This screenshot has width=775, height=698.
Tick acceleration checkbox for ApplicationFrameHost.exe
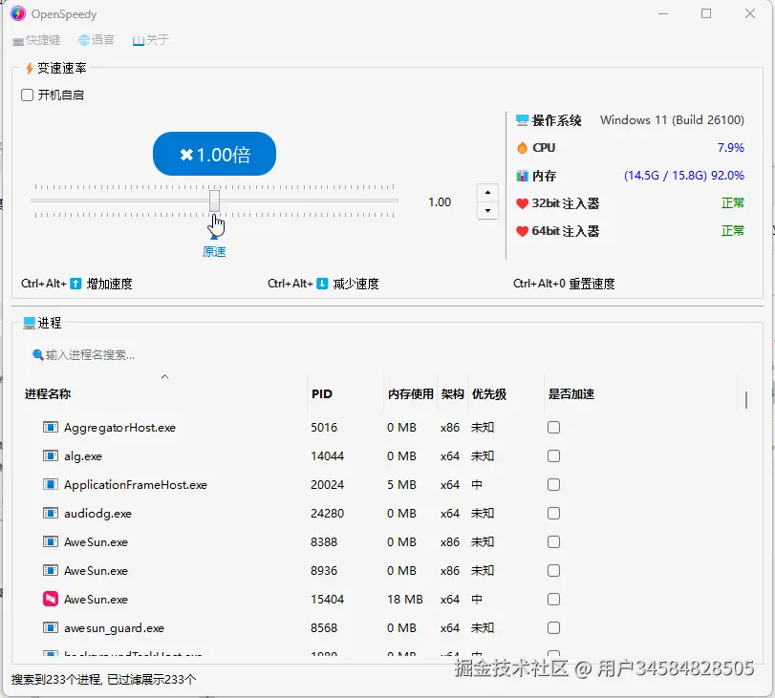tap(553, 485)
